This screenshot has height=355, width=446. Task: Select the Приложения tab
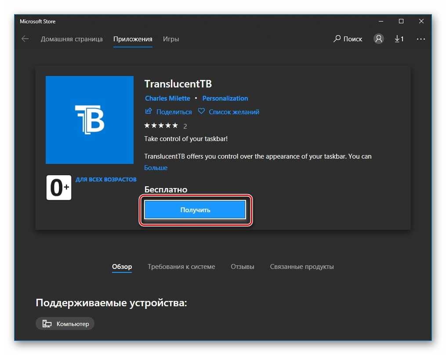(x=133, y=39)
